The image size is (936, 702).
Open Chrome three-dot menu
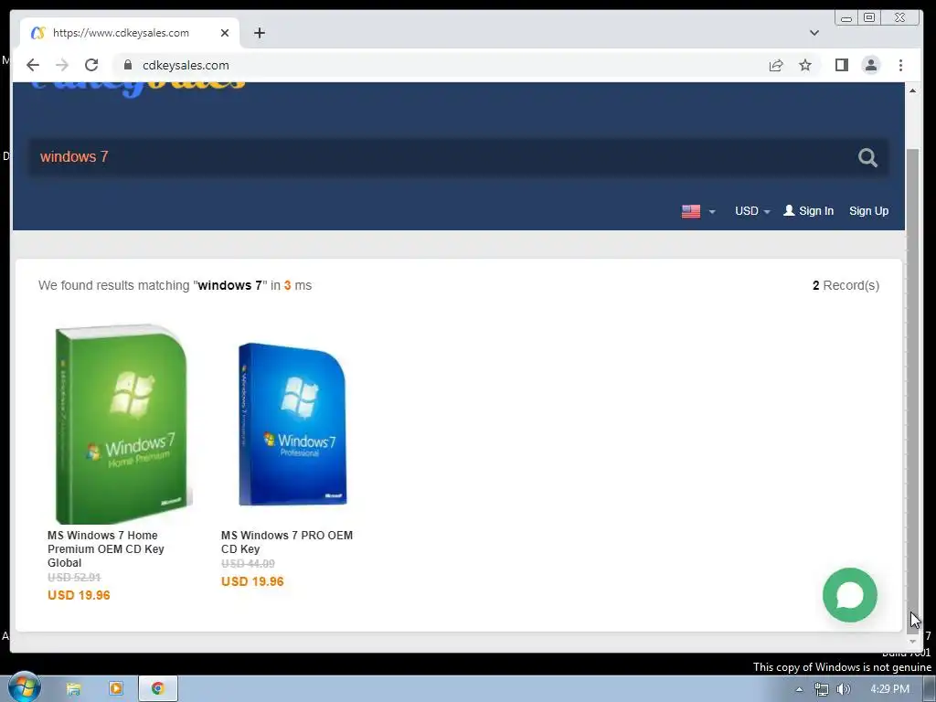tap(900, 65)
